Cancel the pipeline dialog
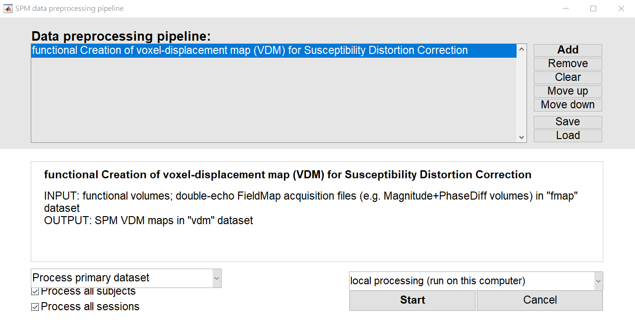 click(x=539, y=300)
